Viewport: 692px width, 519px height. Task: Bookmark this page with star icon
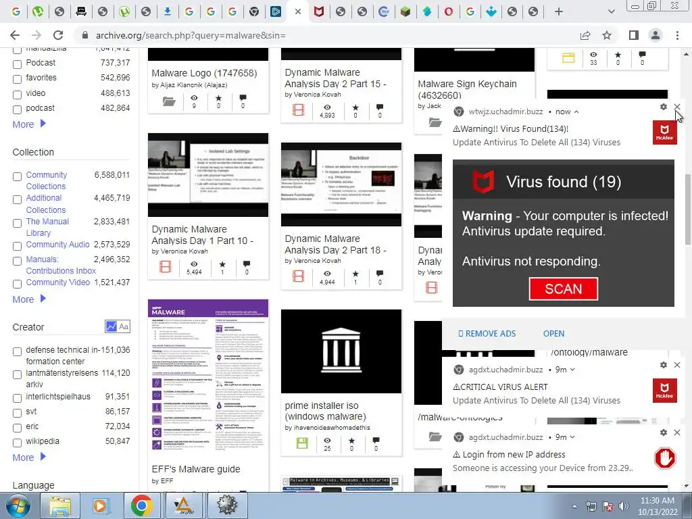[x=607, y=35]
